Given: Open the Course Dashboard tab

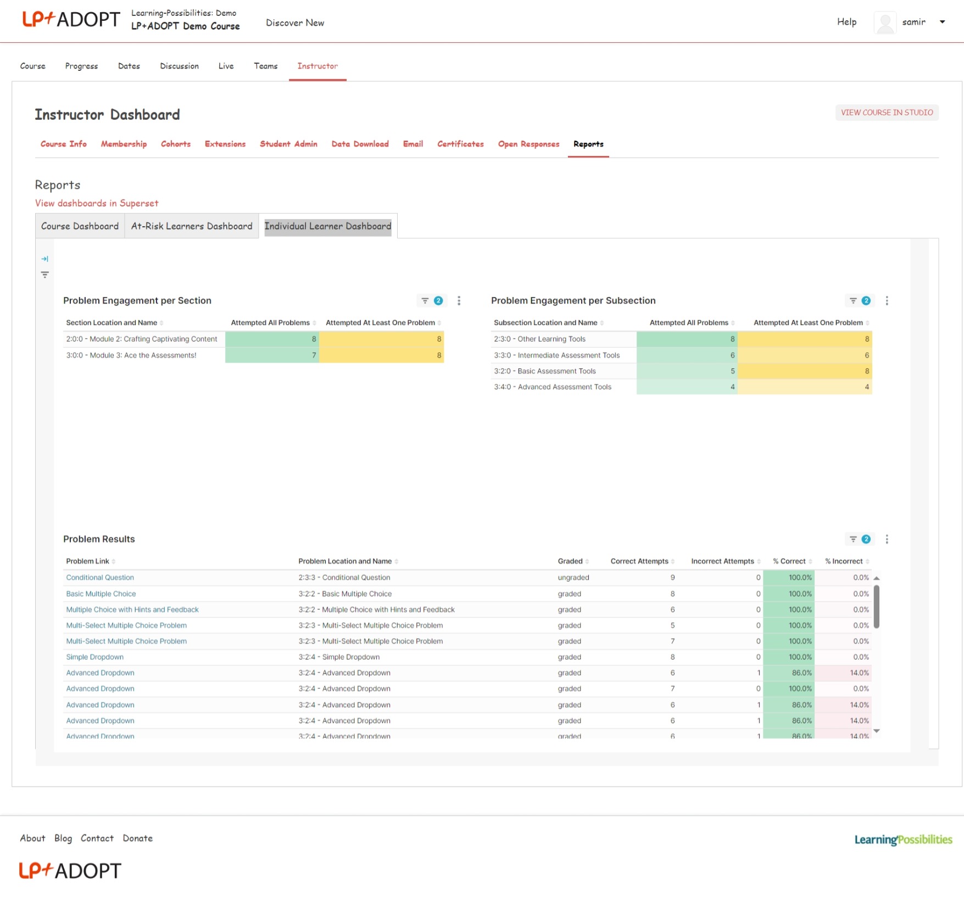Looking at the screenshot, I should pyautogui.click(x=80, y=226).
